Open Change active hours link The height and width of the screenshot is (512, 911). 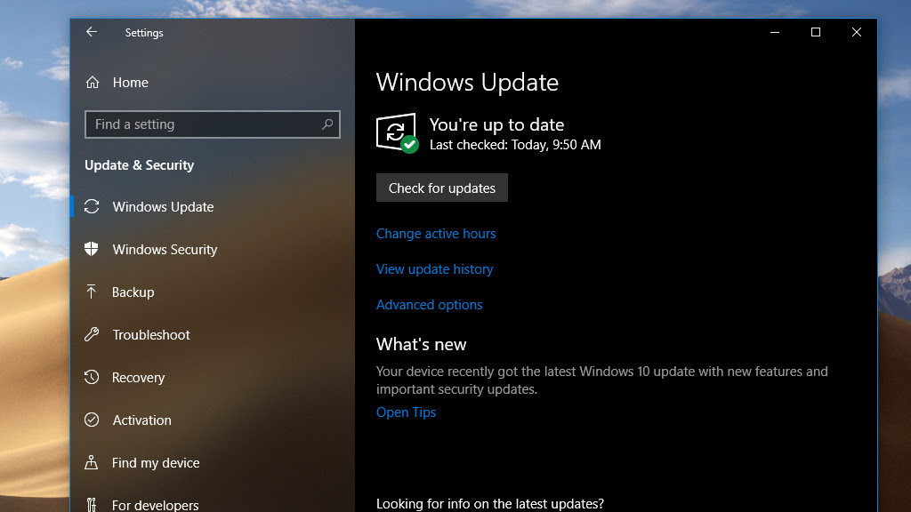pos(436,234)
